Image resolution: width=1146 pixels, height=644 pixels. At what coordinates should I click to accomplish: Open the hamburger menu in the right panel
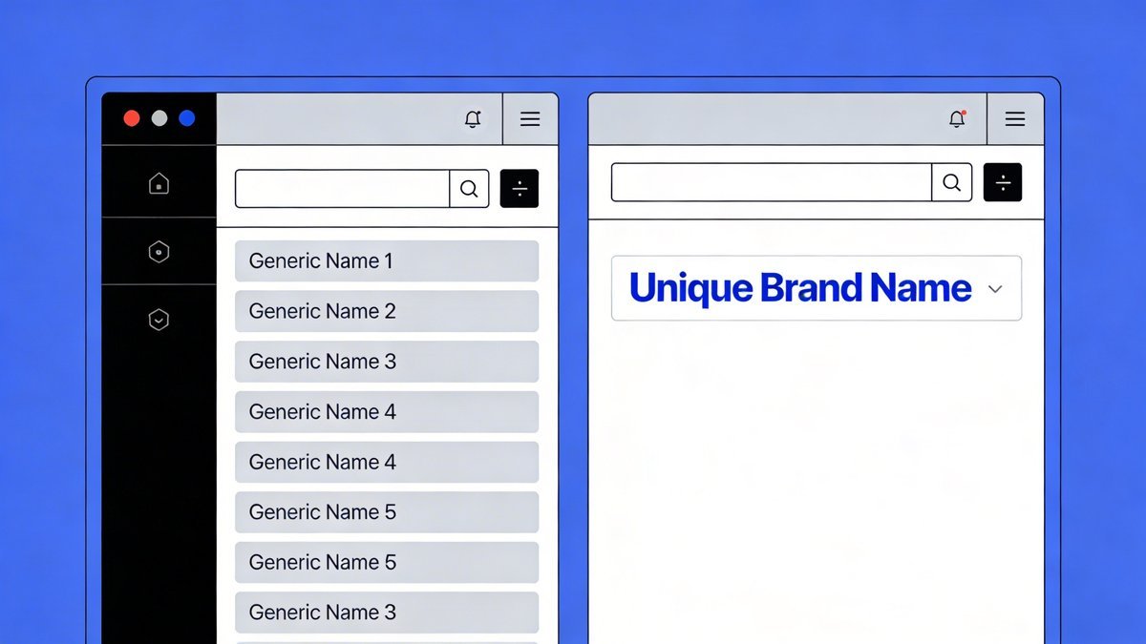1015,118
